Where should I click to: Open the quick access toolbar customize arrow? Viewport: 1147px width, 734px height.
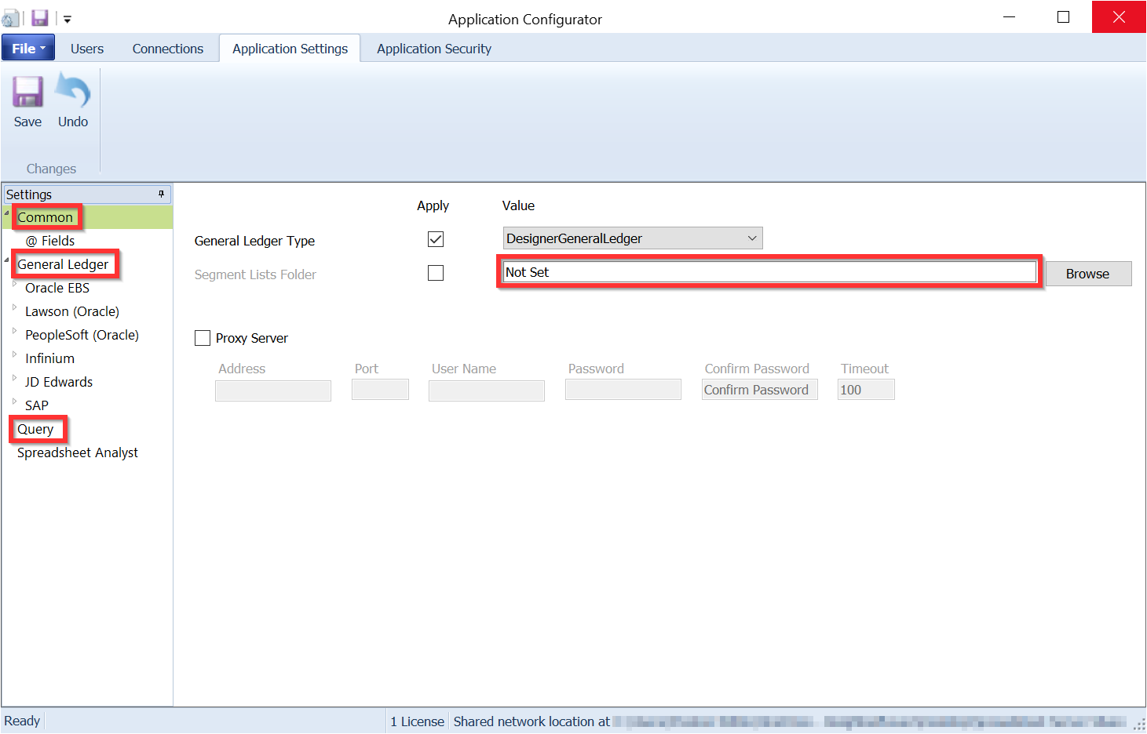click(68, 19)
